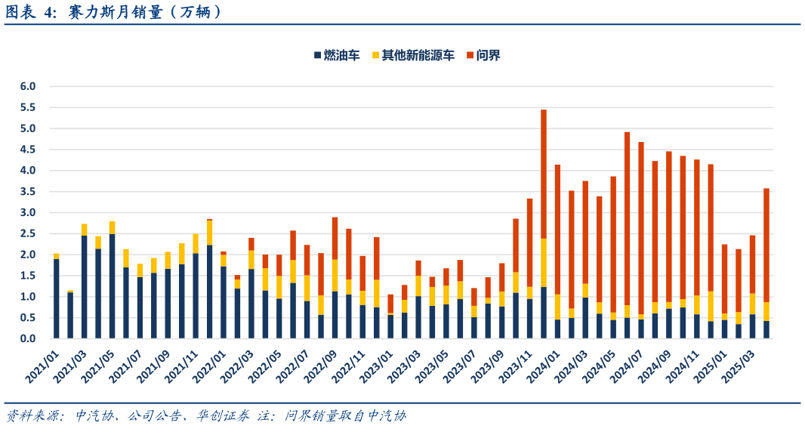Select the 问界 legend label text

coord(489,55)
